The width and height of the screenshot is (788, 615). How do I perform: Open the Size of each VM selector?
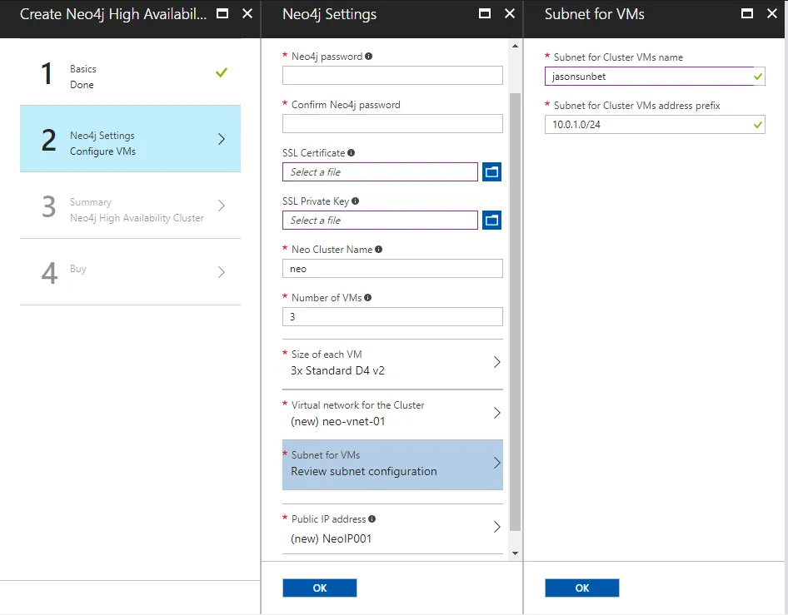click(392, 363)
